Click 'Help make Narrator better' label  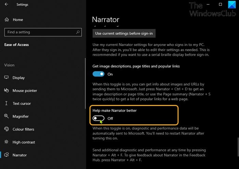tap(114, 110)
